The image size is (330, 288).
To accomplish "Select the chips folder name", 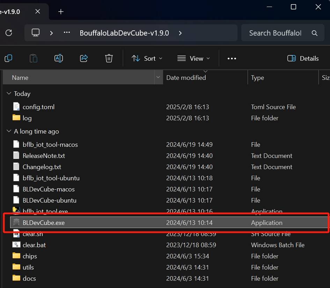I will point(30,256).
